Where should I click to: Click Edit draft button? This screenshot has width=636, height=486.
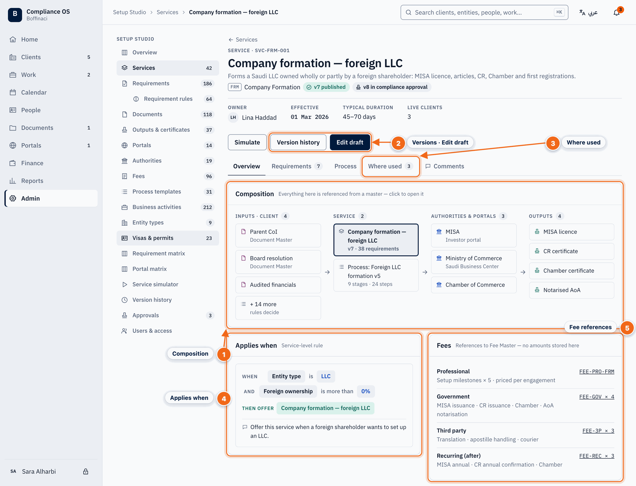coord(350,142)
